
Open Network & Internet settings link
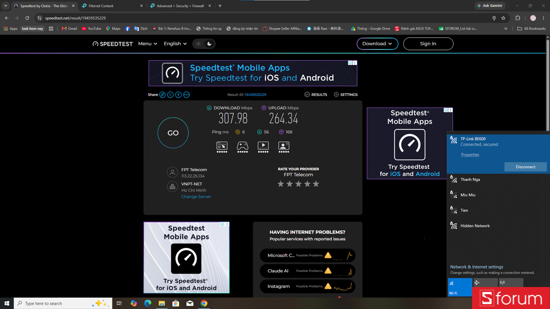pos(477,267)
